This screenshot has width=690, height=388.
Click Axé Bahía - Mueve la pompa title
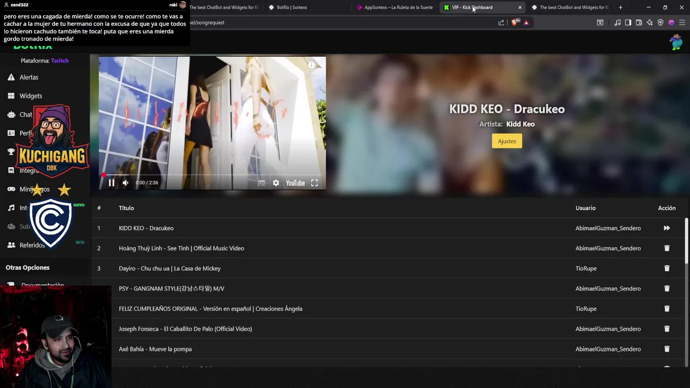(155, 349)
